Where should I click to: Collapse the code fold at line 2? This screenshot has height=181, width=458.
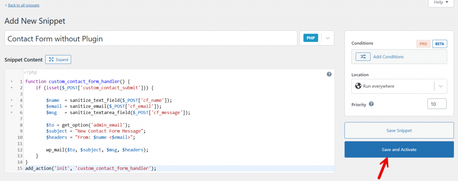pos(11,88)
